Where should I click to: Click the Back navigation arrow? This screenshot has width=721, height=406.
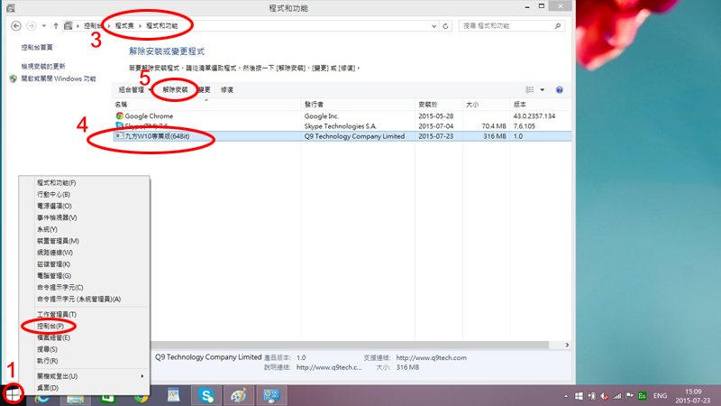[x=16, y=26]
